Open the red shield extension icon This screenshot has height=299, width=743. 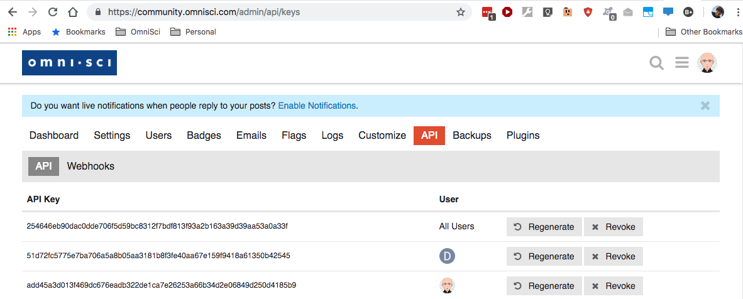pyautogui.click(x=588, y=13)
